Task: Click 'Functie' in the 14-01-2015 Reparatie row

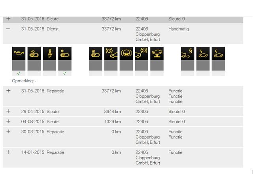Action: pos(176,152)
